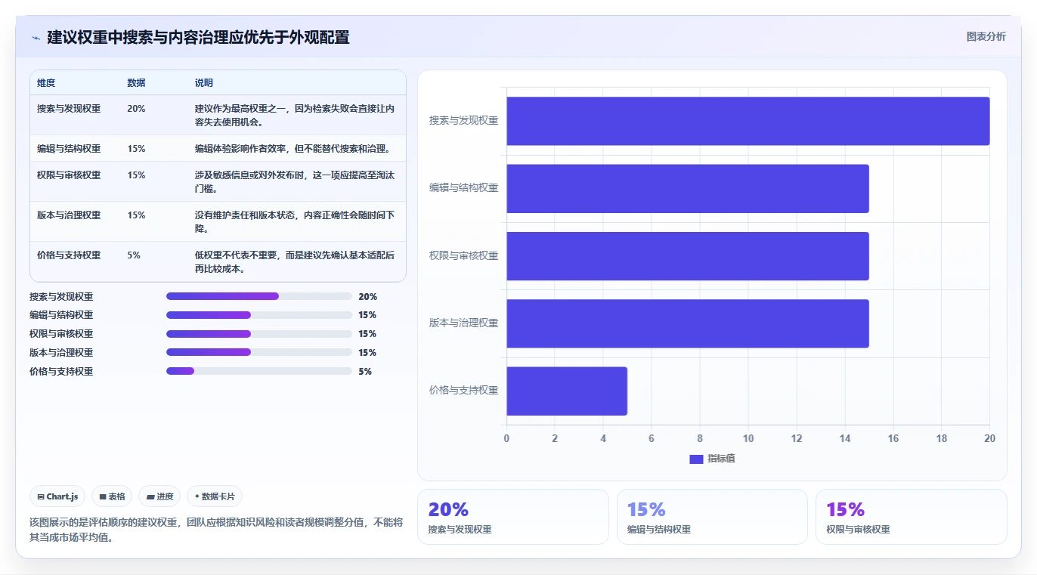The height and width of the screenshot is (575, 1037).
Task: Select the 进度 tag
Action: click(159, 496)
